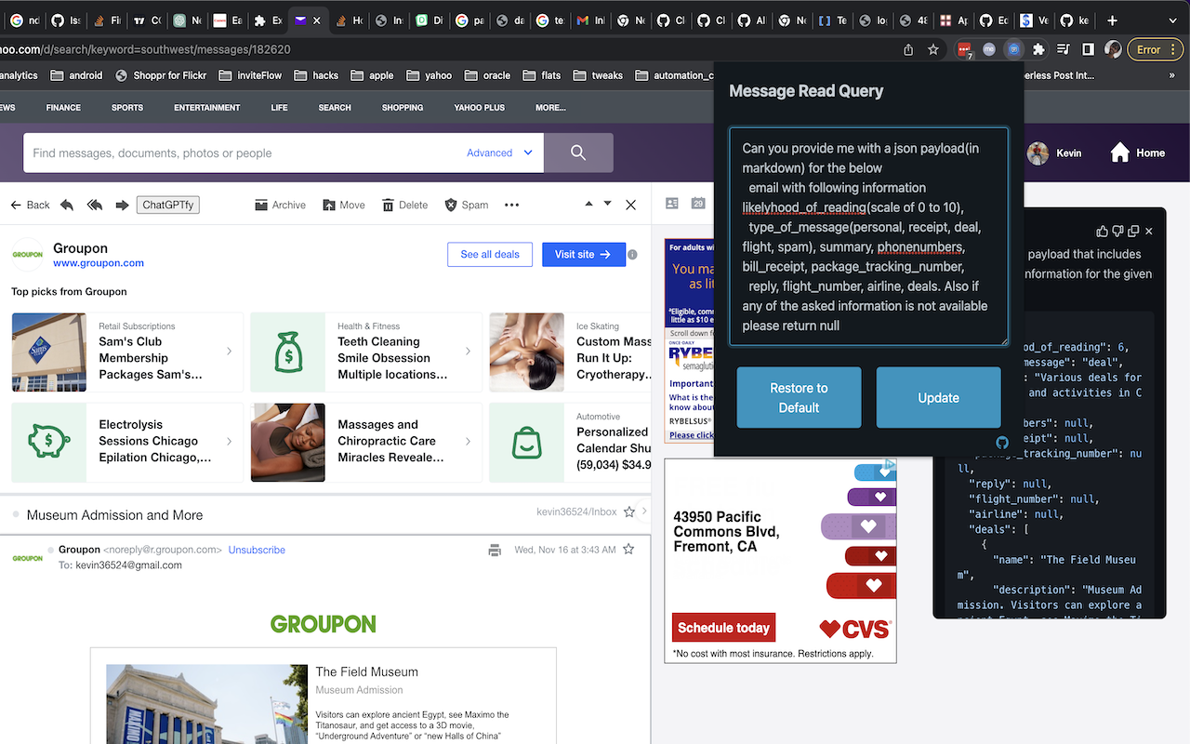This screenshot has width=1190, height=744.
Task: Open the three-dot more actions menu
Action: (511, 205)
